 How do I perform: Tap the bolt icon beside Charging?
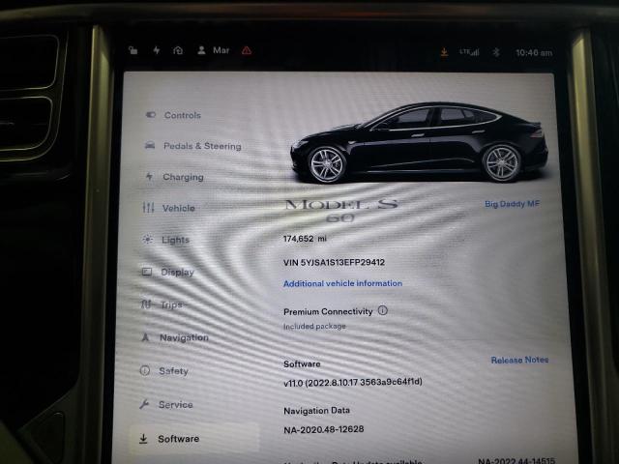click(x=149, y=176)
